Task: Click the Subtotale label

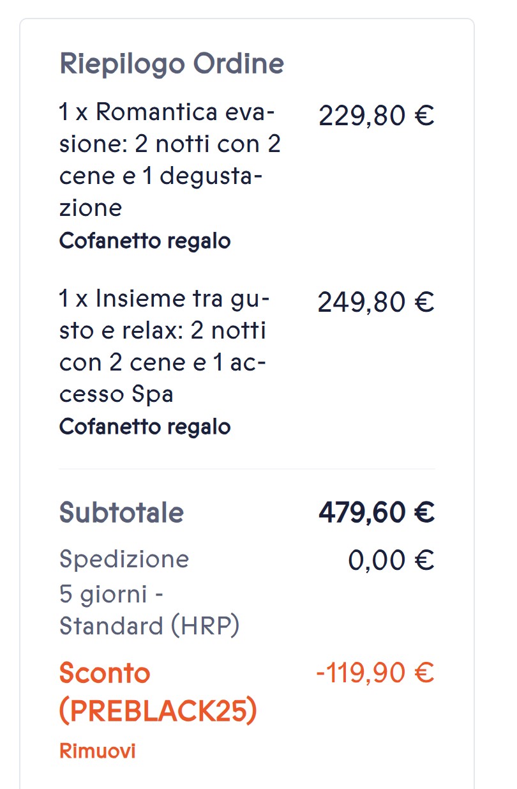Action: coord(121,512)
